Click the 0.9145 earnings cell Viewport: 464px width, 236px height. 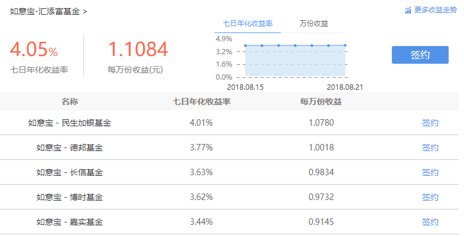click(x=322, y=222)
